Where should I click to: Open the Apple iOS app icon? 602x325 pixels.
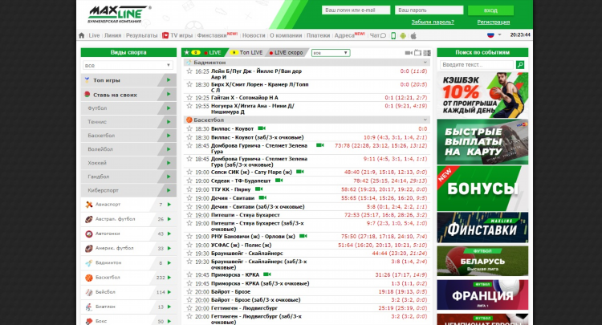point(413,35)
